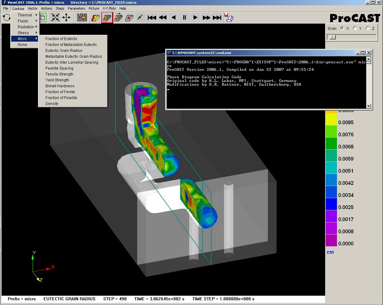Open the highlighted Micro submenu
The image size is (383, 305).
(x=25, y=39)
